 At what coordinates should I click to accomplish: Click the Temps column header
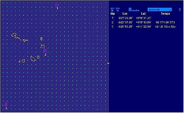tap(165, 14)
